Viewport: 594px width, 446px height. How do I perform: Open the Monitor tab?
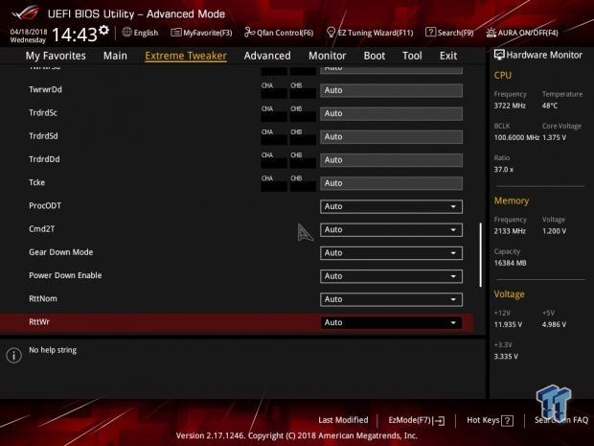coord(328,56)
